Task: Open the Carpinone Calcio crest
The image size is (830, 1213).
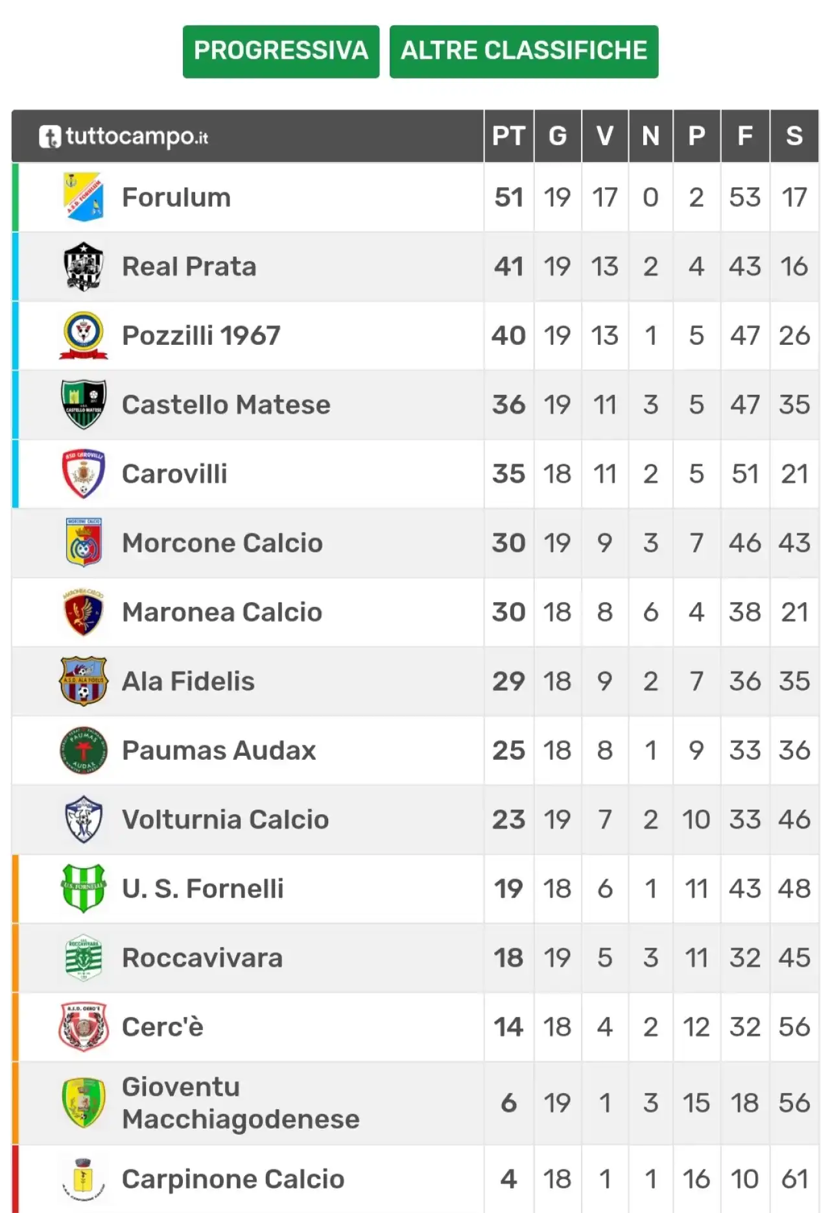Action: pos(84,1179)
